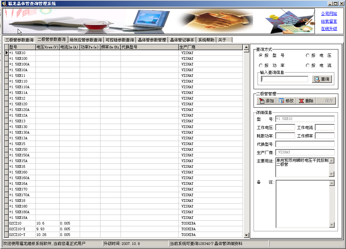Open the 系统帮助 tab
Image resolution: width=346 pixels, height=249 pixels.
click(206, 40)
